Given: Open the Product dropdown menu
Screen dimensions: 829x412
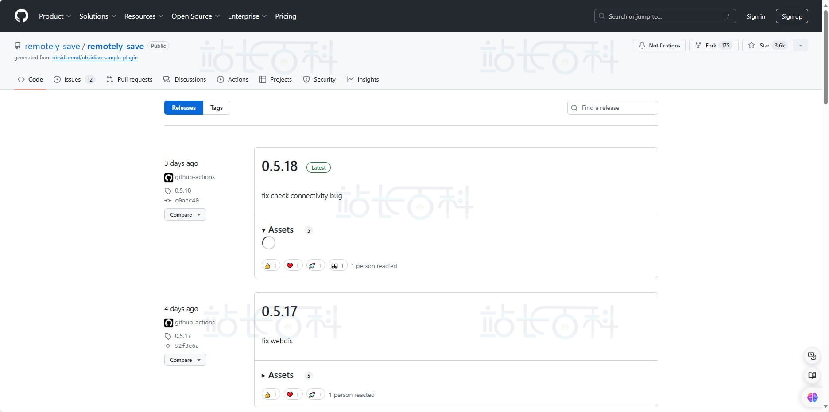Looking at the screenshot, I should (x=55, y=16).
